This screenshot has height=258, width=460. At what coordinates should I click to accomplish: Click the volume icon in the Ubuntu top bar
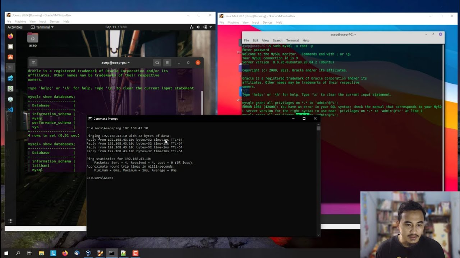[x=199, y=27]
